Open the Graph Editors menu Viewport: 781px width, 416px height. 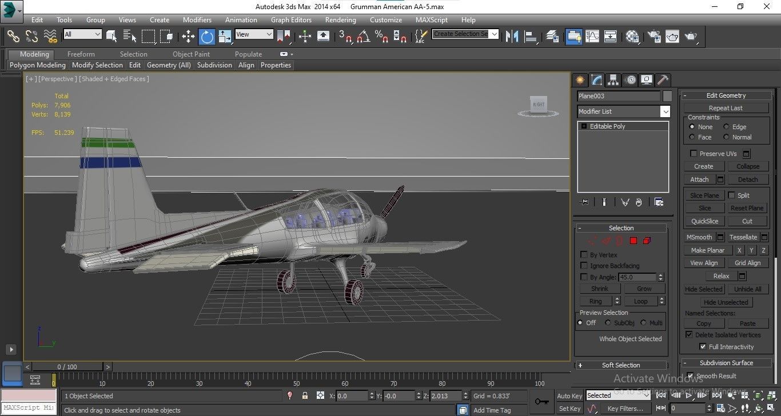291,19
